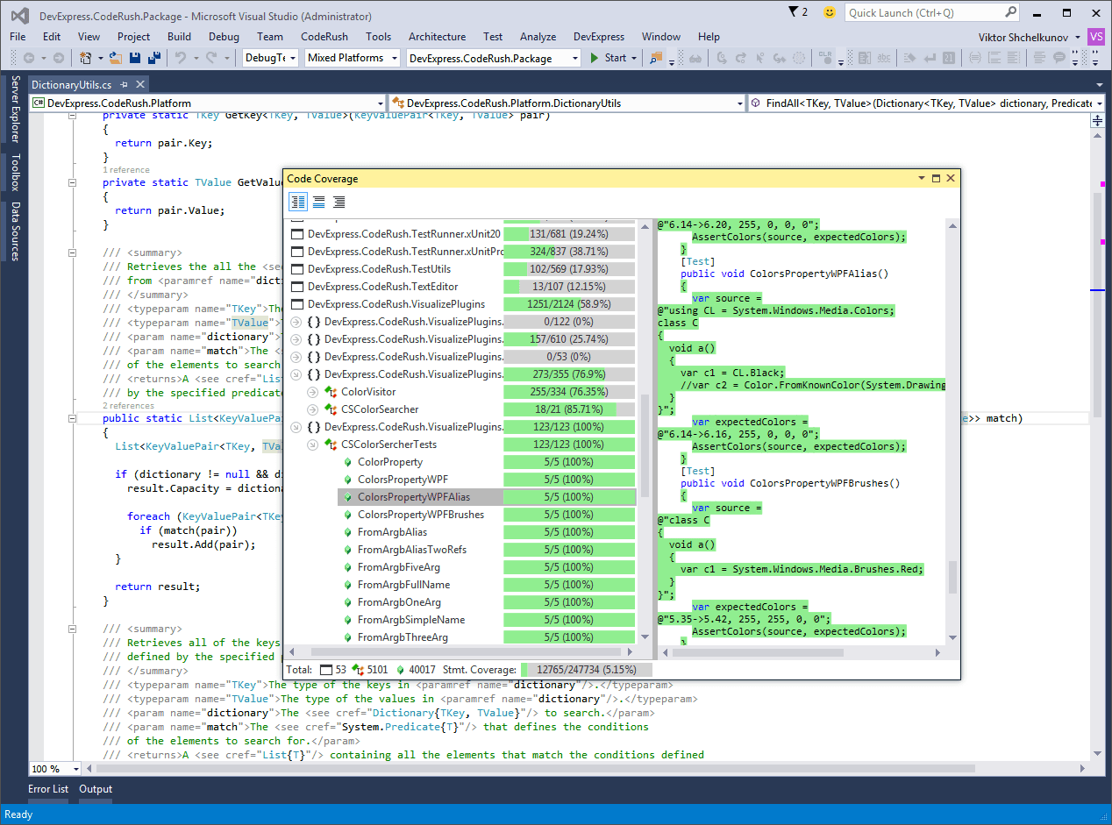
Task: Click the navigate backward arrow icon
Action: tap(28, 58)
